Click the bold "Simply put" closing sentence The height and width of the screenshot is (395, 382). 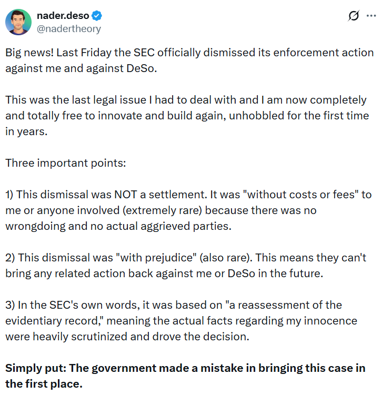185,376
